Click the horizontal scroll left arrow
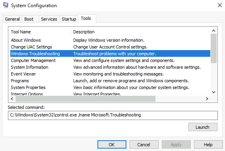Screen dimensions: 225x151 coord(12,99)
